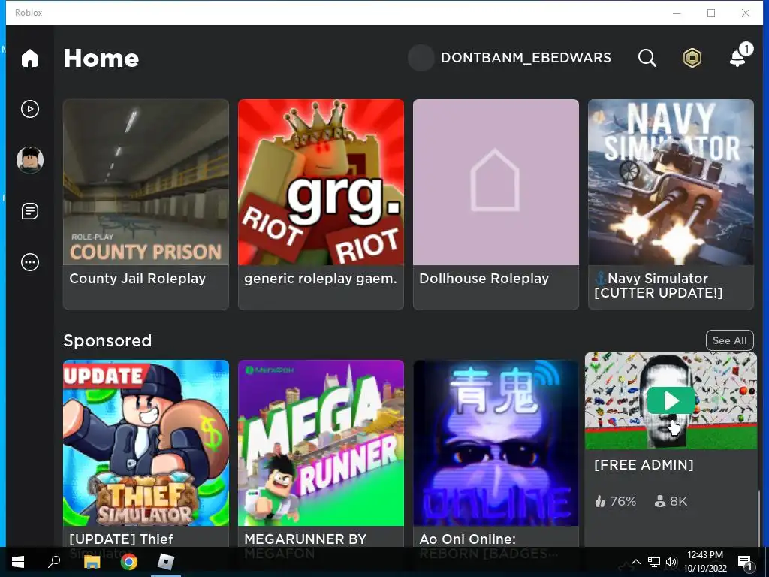
Task: Maximize the Roblox window
Action: pyautogui.click(x=711, y=13)
